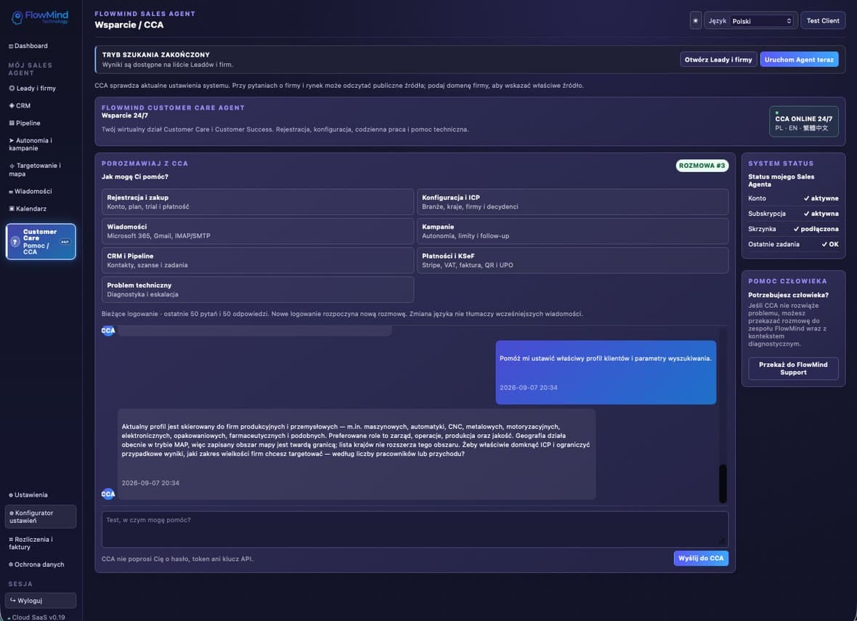This screenshot has height=621, width=857.
Task: Click Otwórz Leady i firmy button
Action: (x=718, y=60)
